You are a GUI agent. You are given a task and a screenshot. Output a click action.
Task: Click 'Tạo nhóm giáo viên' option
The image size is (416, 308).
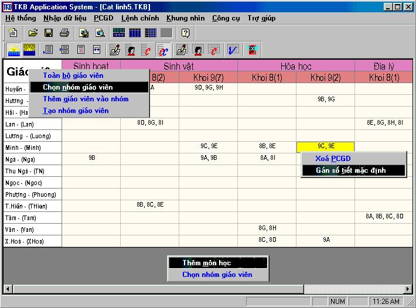(x=76, y=111)
